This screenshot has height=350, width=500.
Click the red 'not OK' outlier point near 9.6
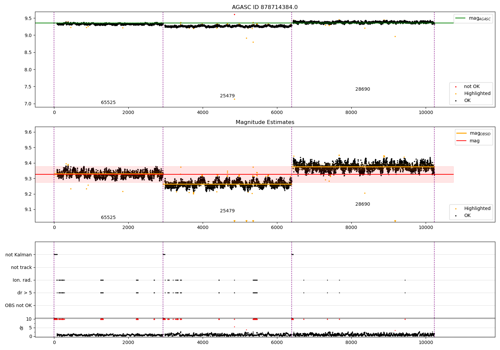[234, 14]
